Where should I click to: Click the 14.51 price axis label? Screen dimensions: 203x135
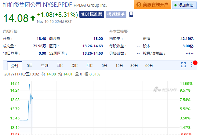15,84
